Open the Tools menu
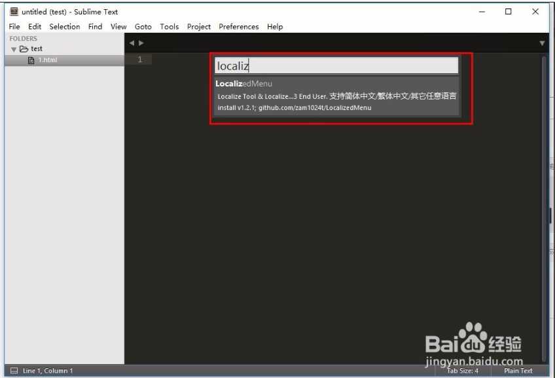 click(170, 27)
